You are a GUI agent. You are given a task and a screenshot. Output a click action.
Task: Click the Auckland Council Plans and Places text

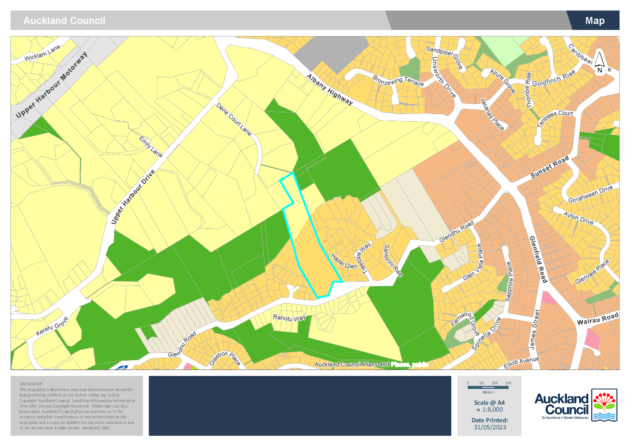tap(371, 364)
